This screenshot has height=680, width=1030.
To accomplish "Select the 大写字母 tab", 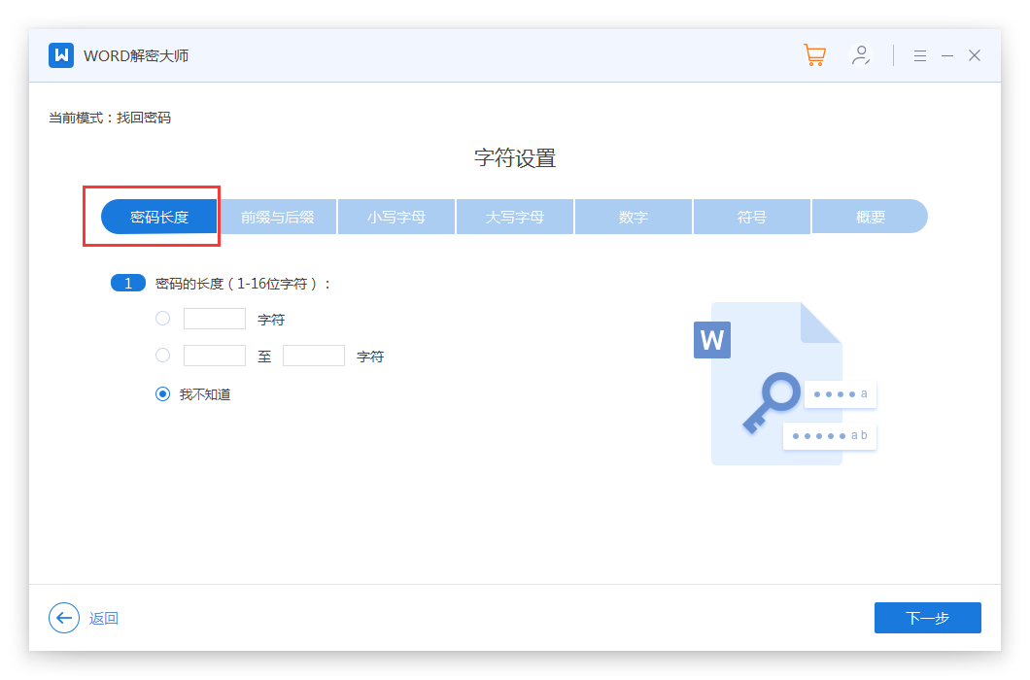I will pyautogui.click(x=515, y=217).
